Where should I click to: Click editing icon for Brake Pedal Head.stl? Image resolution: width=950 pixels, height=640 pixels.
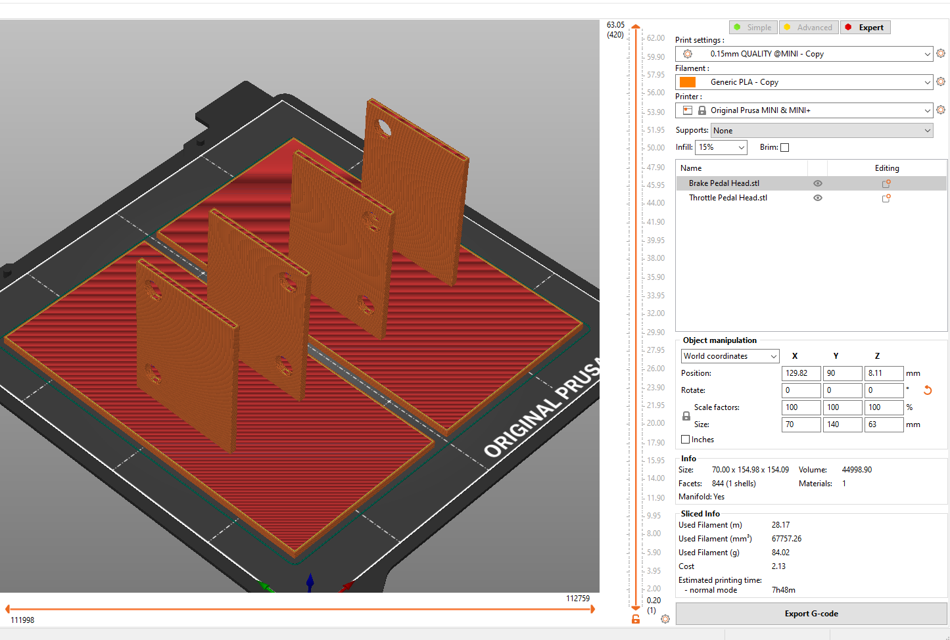click(886, 184)
